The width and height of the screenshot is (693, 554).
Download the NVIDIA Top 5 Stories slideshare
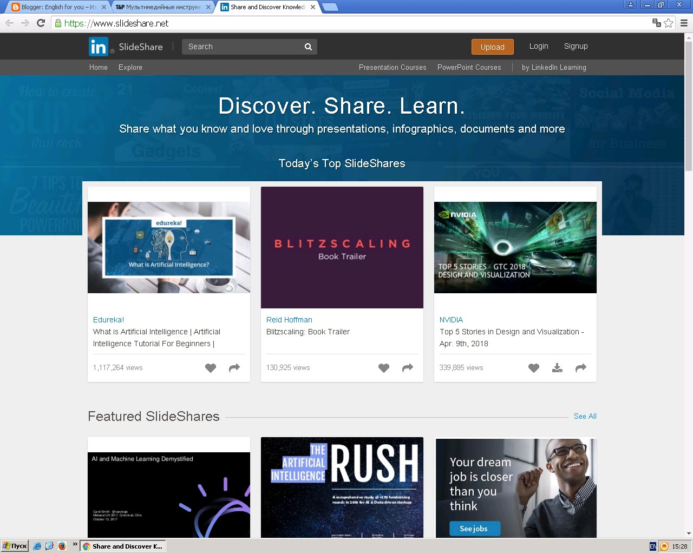[x=557, y=368]
